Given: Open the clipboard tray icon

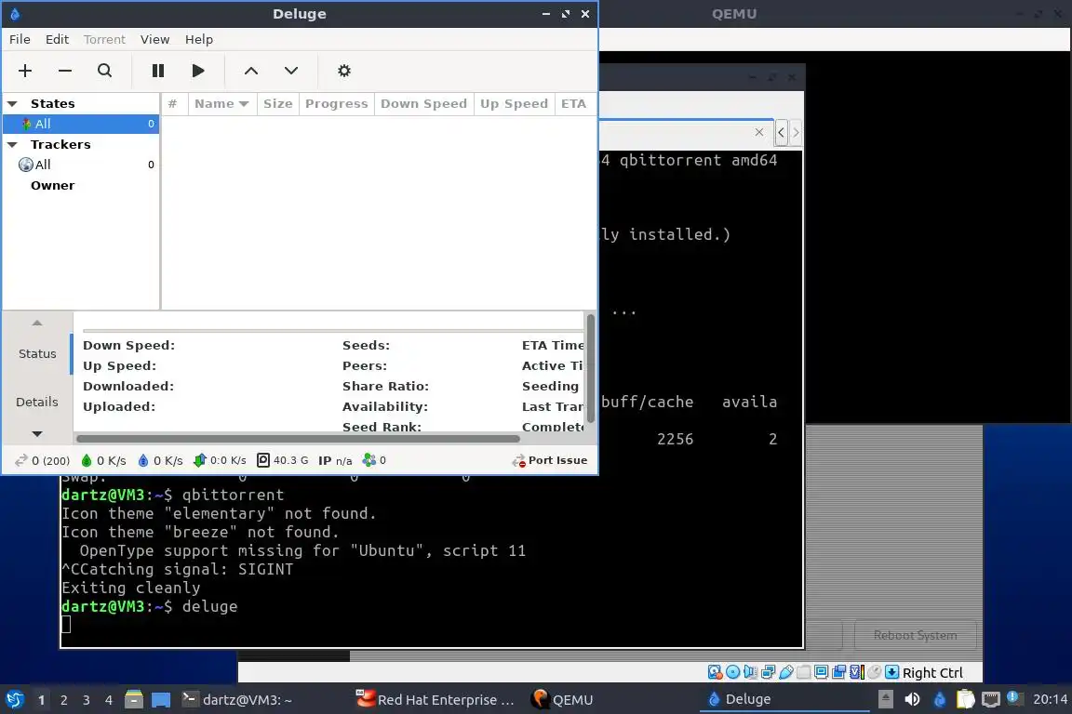Looking at the screenshot, I should click(x=965, y=699).
